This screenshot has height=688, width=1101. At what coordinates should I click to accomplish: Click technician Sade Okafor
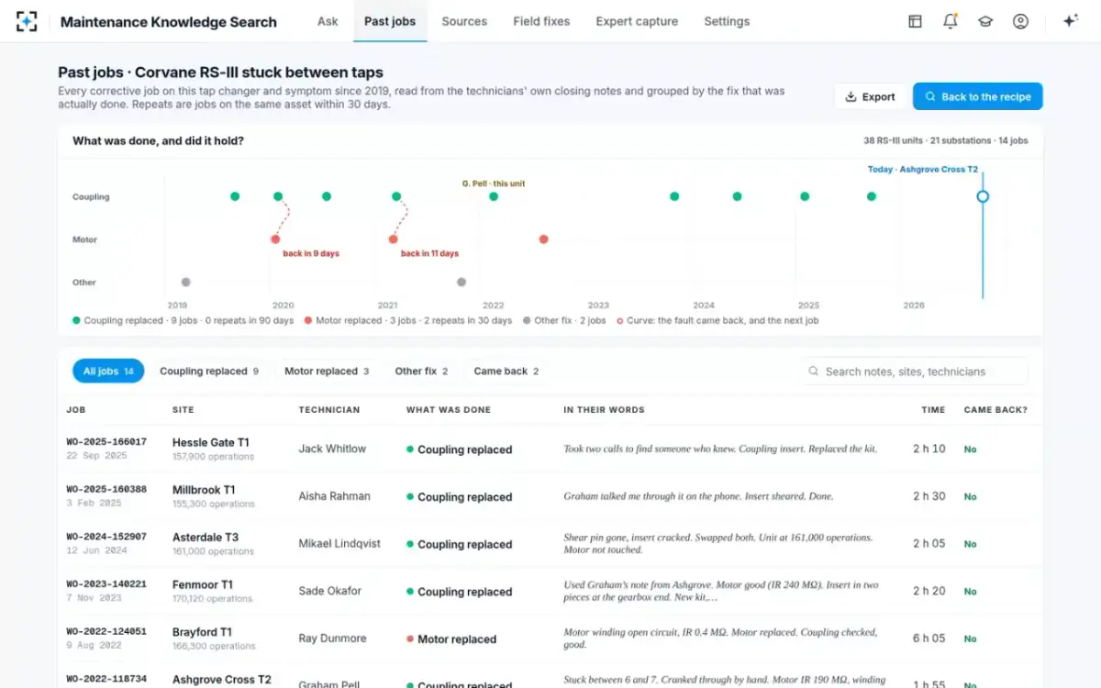tap(330, 591)
